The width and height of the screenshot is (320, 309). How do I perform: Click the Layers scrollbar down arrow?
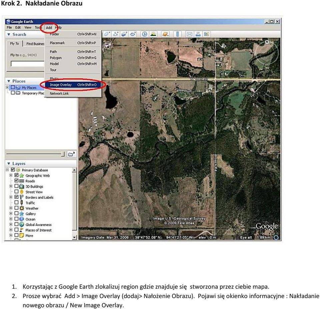74,237
